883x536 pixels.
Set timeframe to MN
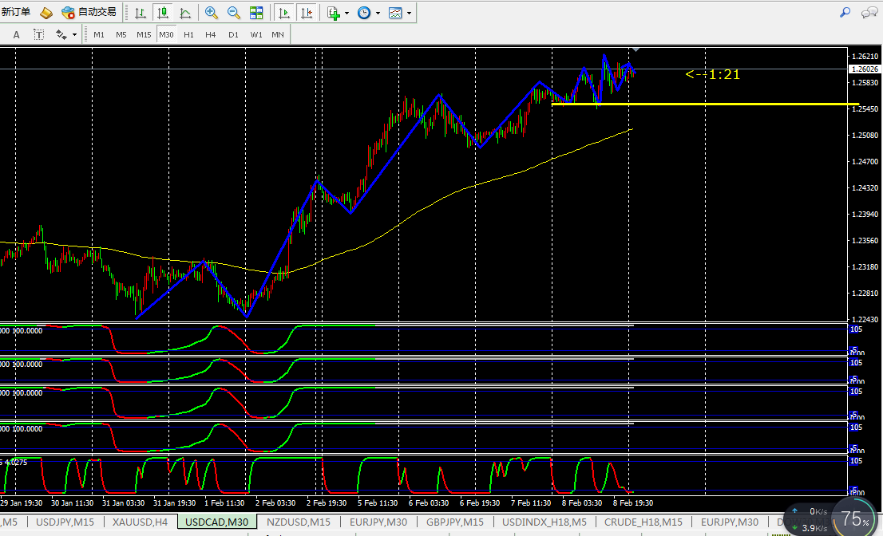tap(278, 35)
